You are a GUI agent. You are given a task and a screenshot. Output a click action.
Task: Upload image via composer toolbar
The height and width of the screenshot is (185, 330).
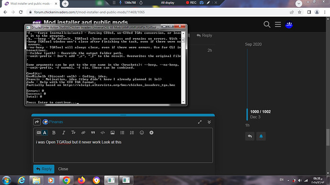click(112, 132)
